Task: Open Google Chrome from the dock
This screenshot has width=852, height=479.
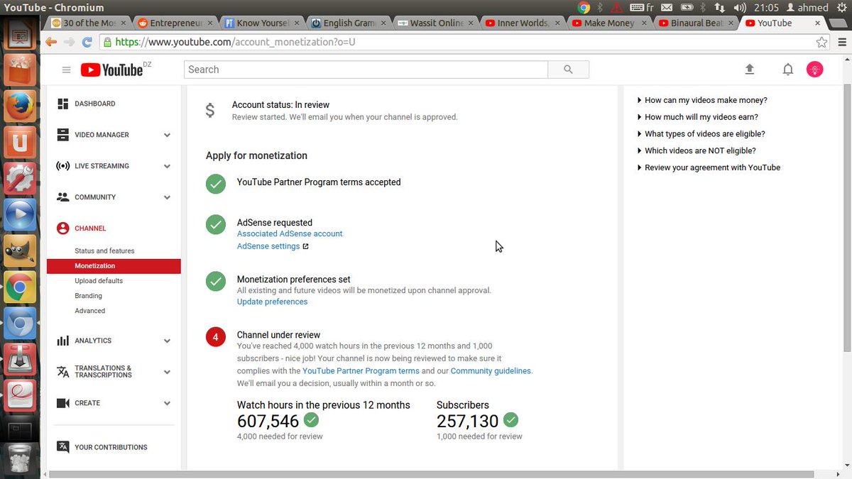Action: [20, 287]
